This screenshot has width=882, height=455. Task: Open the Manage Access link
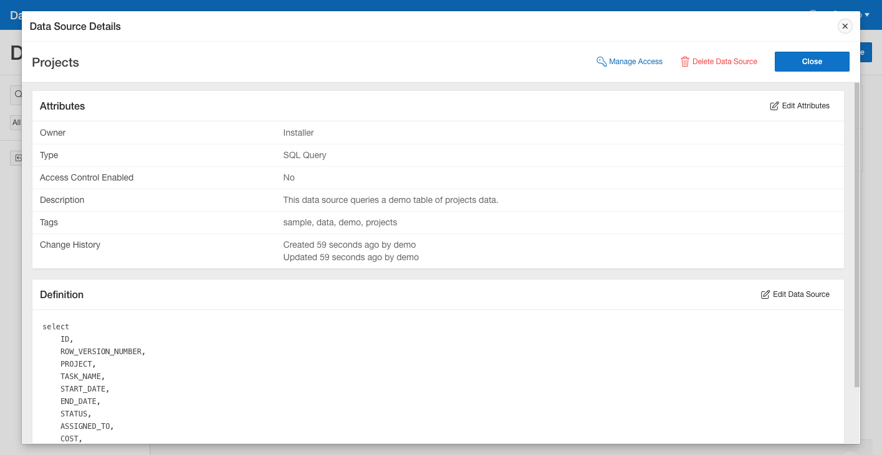[635, 62]
